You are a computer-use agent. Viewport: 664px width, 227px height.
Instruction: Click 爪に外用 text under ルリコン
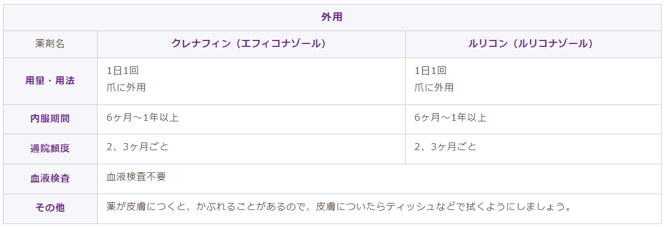435,87
